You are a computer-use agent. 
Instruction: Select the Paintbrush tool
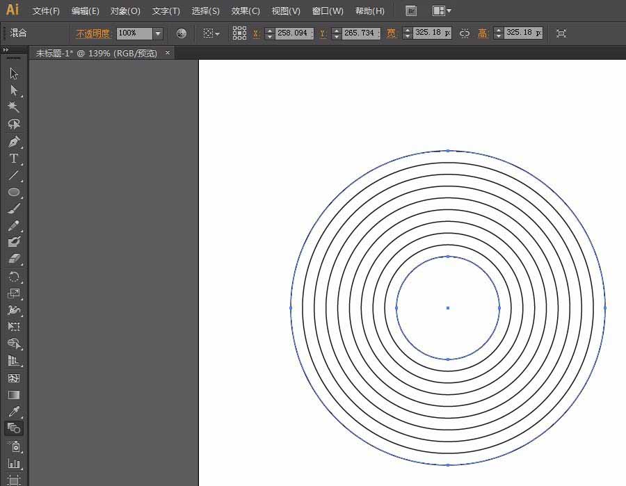pyautogui.click(x=14, y=209)
